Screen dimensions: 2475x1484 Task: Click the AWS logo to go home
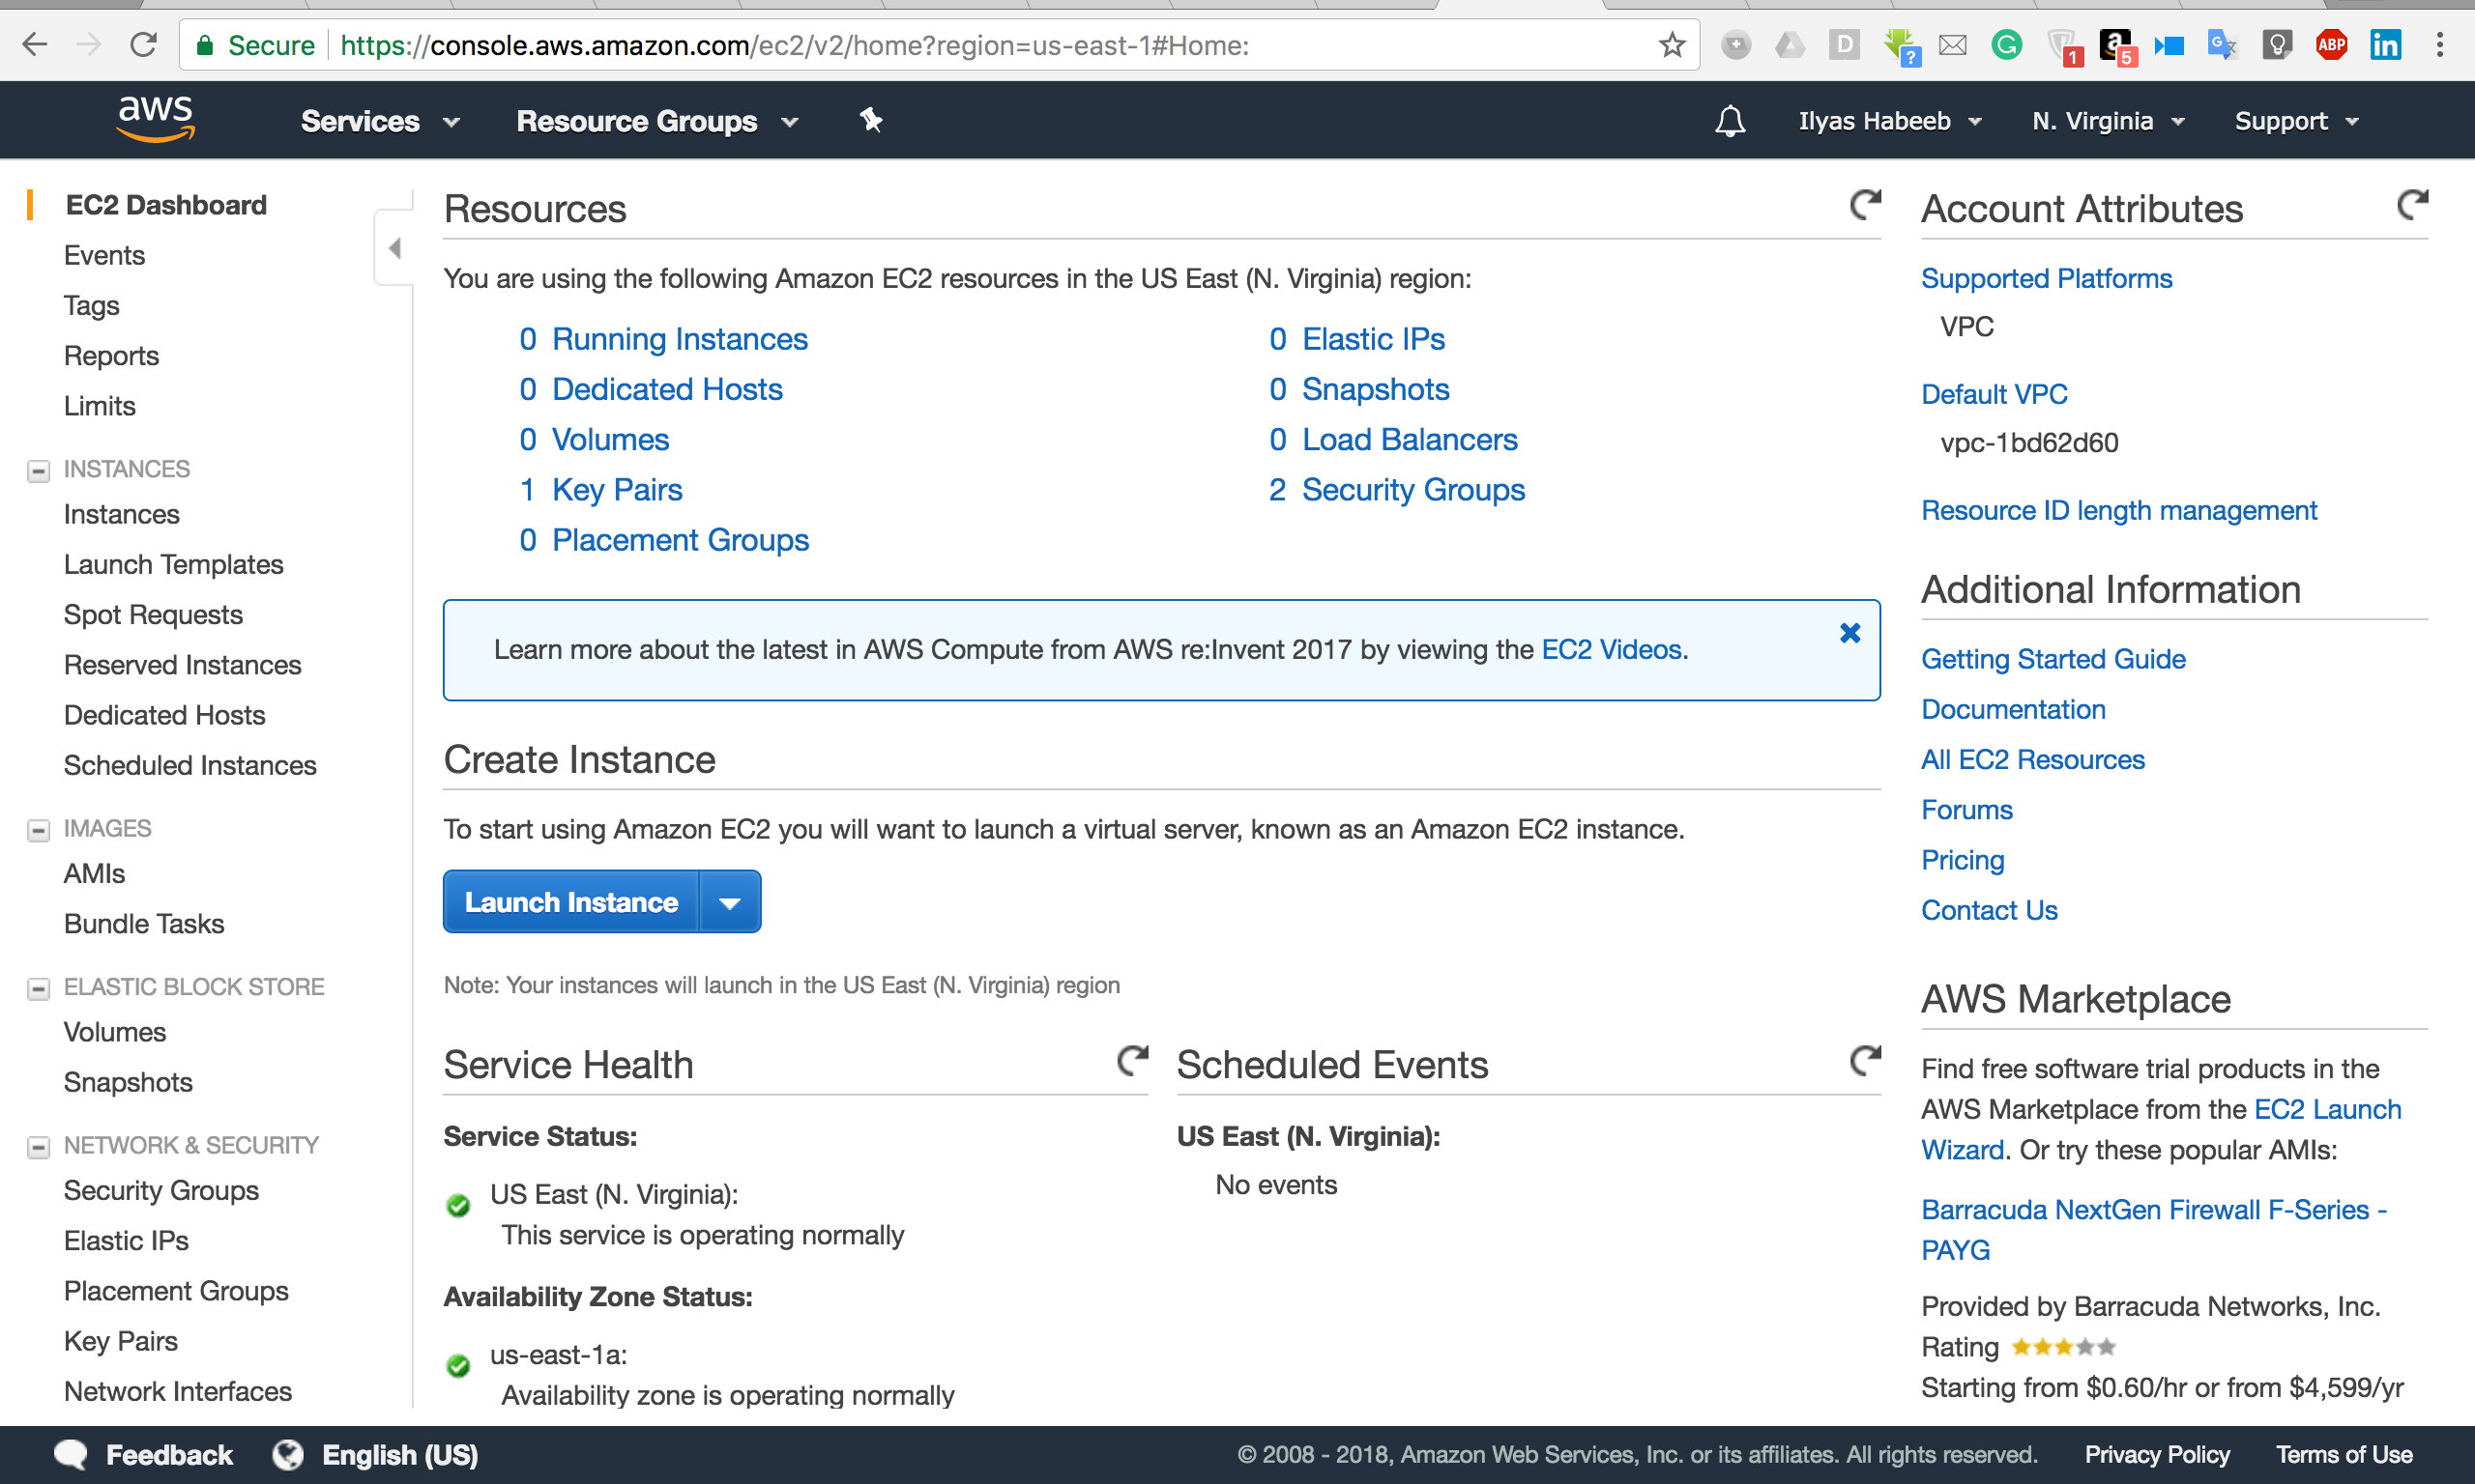coord(155,119)
